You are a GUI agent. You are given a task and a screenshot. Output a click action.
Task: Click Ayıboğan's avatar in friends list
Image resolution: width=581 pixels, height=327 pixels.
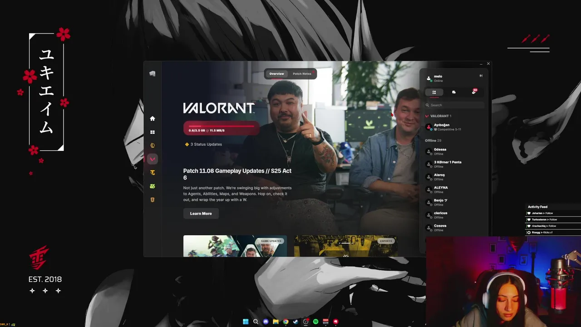(429, 127)
